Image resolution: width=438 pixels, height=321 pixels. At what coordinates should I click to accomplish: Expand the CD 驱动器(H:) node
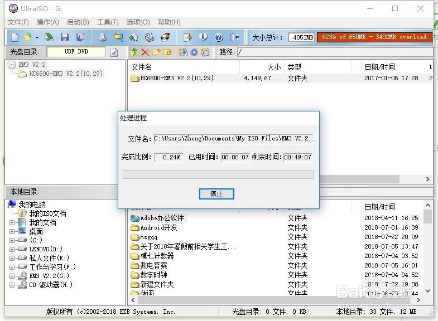tap(12, 285)
